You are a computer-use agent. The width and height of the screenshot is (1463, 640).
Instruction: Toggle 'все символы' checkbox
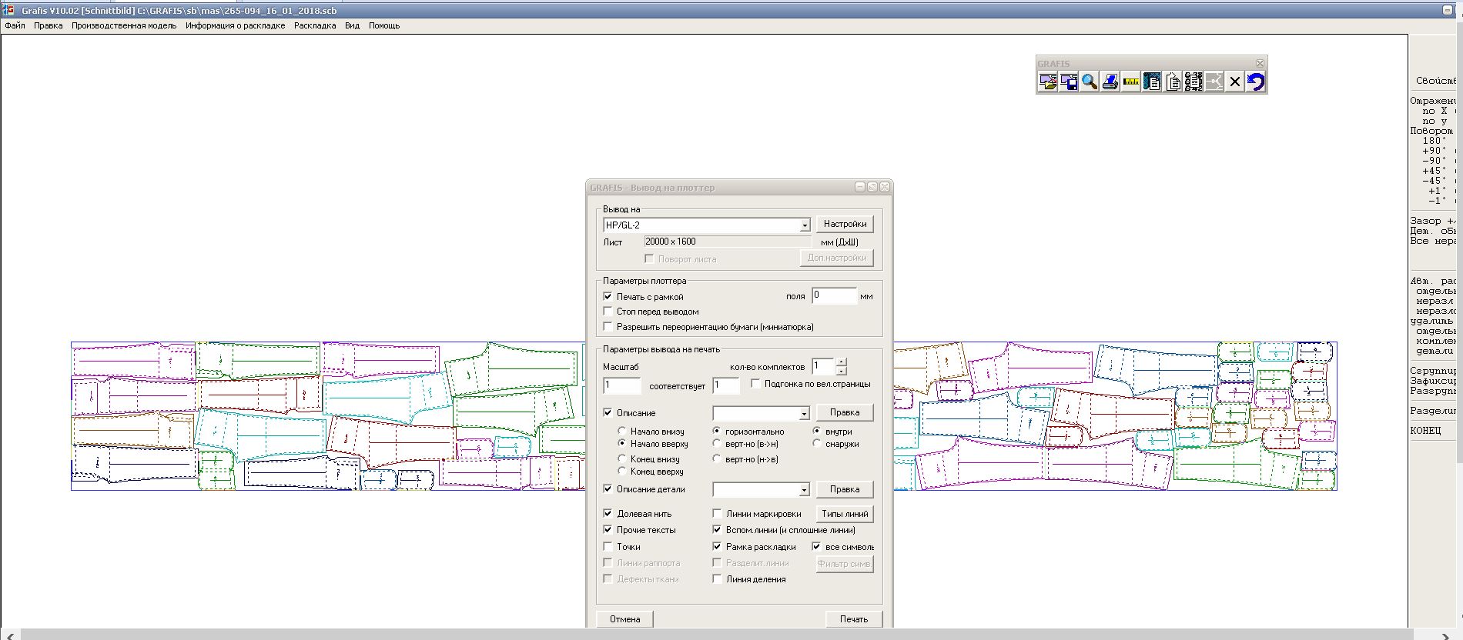pos(816,547)
